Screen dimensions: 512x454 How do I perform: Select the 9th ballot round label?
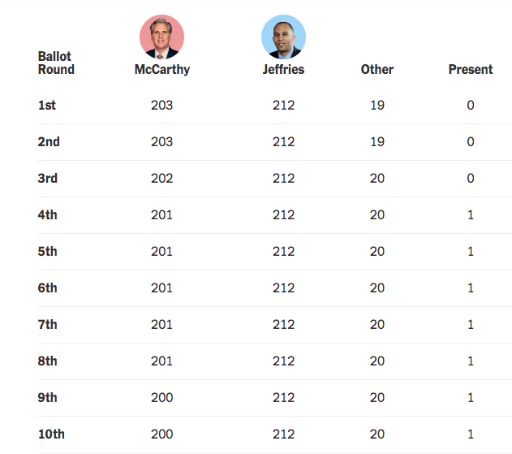[48, 398]
